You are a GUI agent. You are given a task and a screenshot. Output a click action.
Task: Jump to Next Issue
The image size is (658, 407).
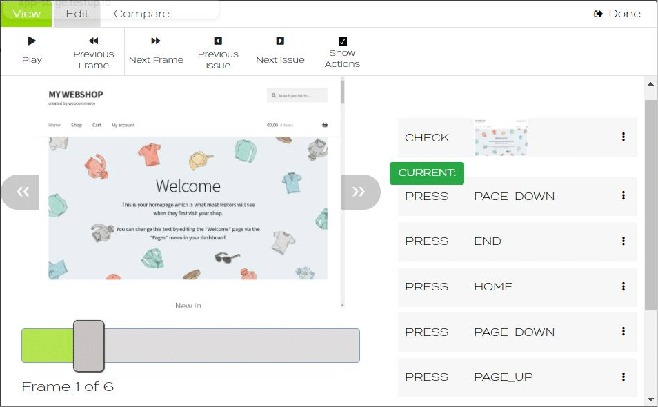[x=280, y=51]
